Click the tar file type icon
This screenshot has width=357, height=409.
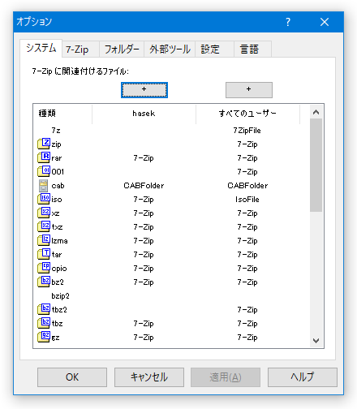point(44,254)
